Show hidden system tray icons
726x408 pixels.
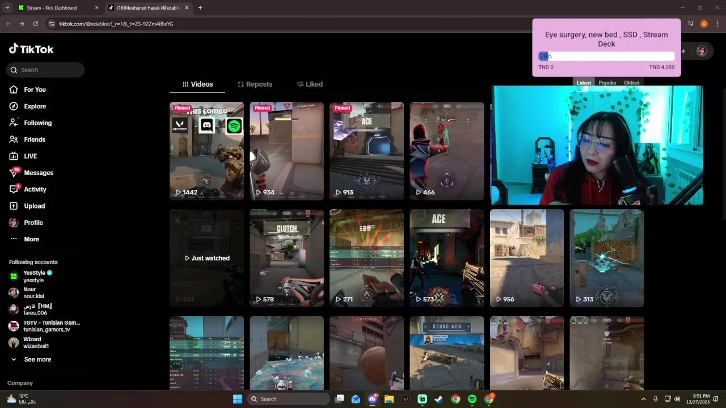643,399
